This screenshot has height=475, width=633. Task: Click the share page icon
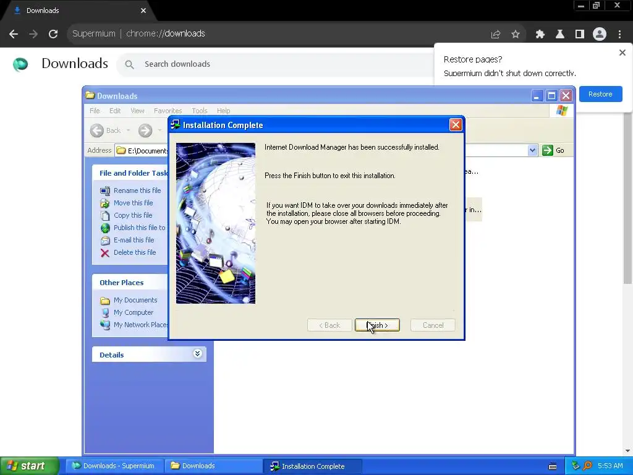coord(495,35)
